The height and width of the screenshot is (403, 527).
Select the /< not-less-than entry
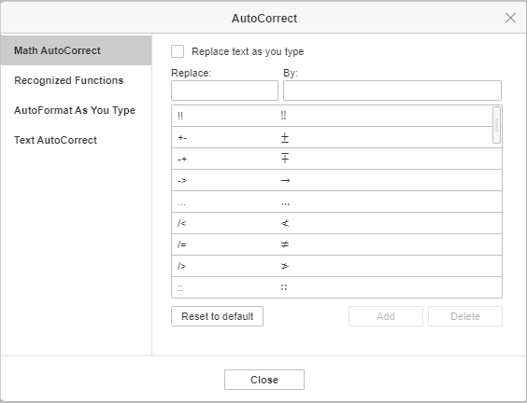[336, 223]
